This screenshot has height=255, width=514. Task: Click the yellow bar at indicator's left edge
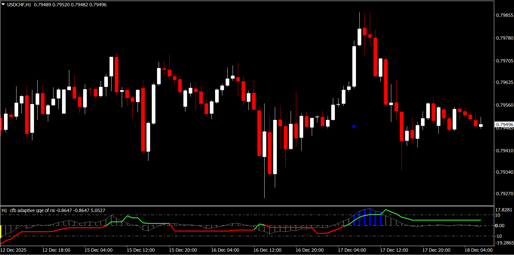(x=1, y=231)
